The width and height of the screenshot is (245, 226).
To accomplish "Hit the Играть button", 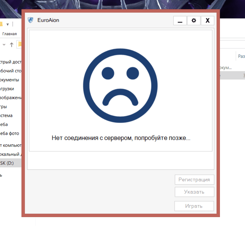I will (x=194, y=206).
